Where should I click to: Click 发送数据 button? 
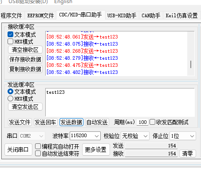click(x=71, y=122)
